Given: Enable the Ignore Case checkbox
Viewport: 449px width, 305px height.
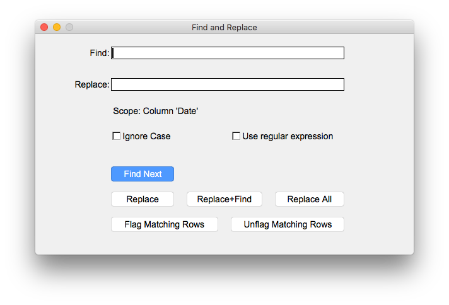Looking at the screenshot, I should pyautogui.click(x=117, y=136).
